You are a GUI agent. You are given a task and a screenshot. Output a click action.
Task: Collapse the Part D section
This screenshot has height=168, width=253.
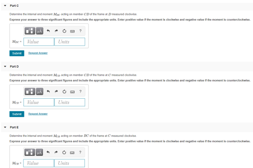click(x=5, y=67)
